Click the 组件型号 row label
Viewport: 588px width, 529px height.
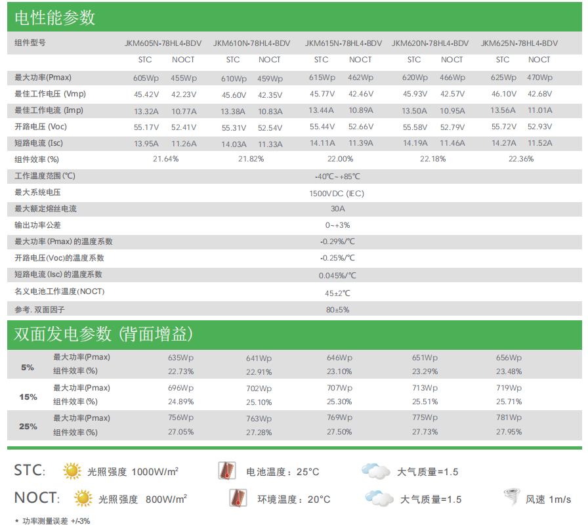click(30, 43)
